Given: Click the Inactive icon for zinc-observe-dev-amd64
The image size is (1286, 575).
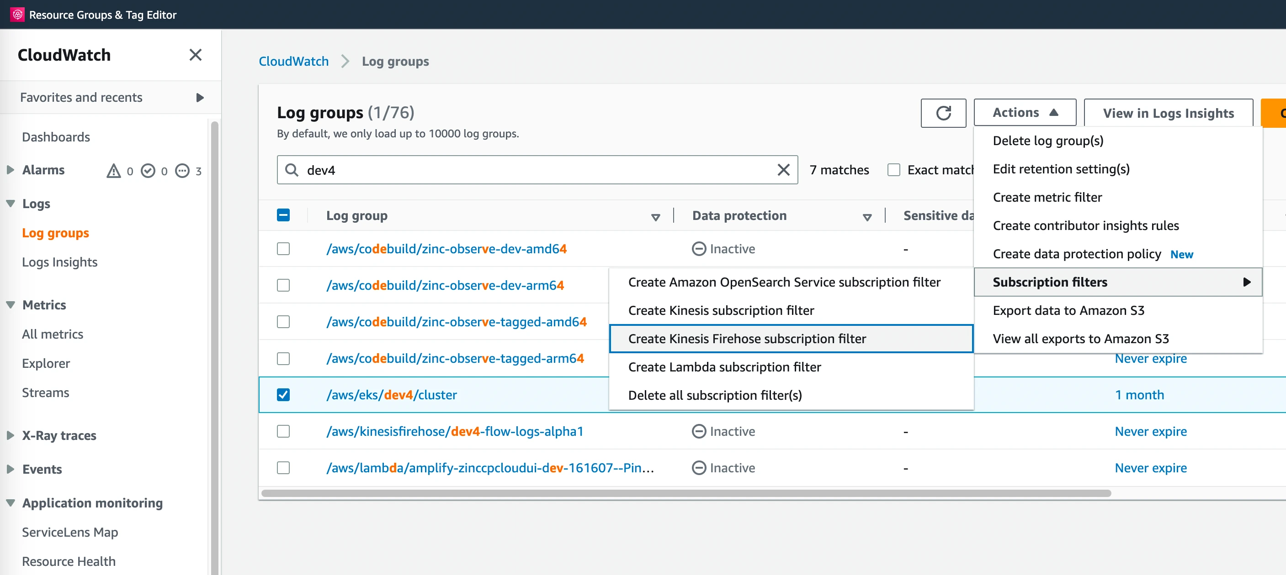Looking at the screenshot, I should click(x=698, y=248).
